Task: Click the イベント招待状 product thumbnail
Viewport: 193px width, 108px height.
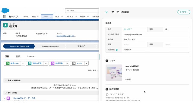Action: click(x=114, y=73)
